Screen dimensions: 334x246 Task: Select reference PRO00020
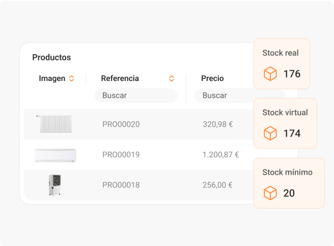tap(121, 124)
